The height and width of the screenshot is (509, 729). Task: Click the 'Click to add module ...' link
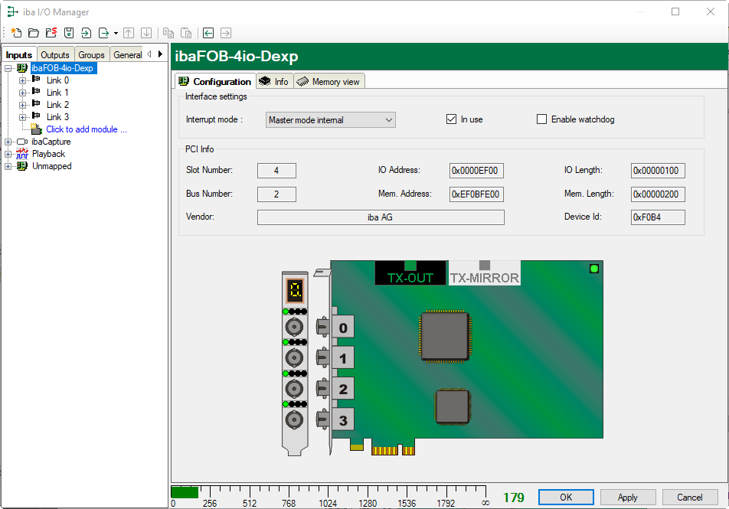coord(86,129)
